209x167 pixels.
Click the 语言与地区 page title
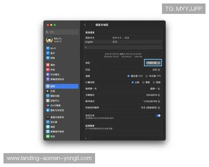pyautogui.click(x=102, y=25)
